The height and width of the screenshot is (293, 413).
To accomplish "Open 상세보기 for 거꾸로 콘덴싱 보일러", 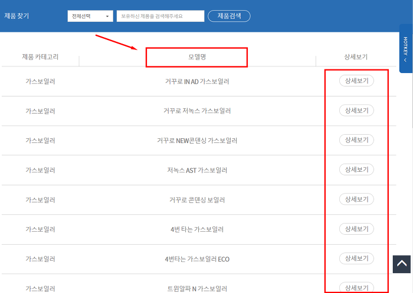I will pyautogui.click(x=356, y=199).
